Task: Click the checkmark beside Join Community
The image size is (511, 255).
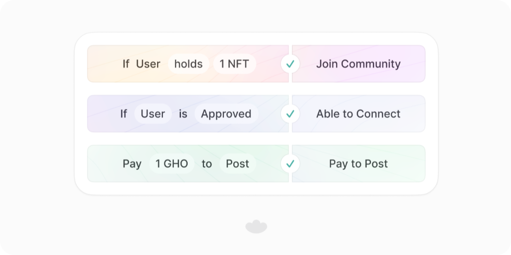Action: [x=290, y=64]
